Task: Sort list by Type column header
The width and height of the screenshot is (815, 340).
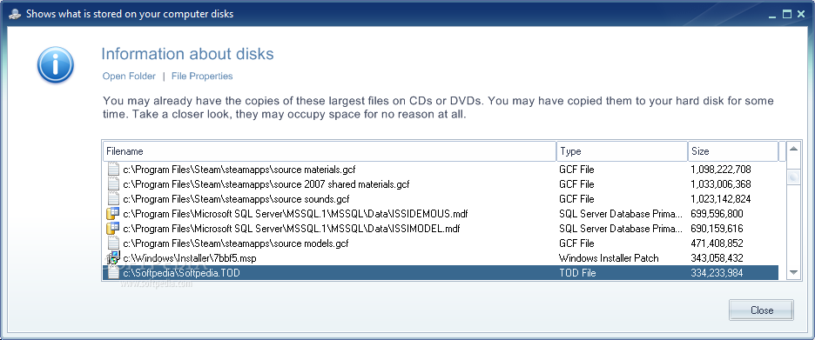Action: pyautogui.click(x=623, y=151)
